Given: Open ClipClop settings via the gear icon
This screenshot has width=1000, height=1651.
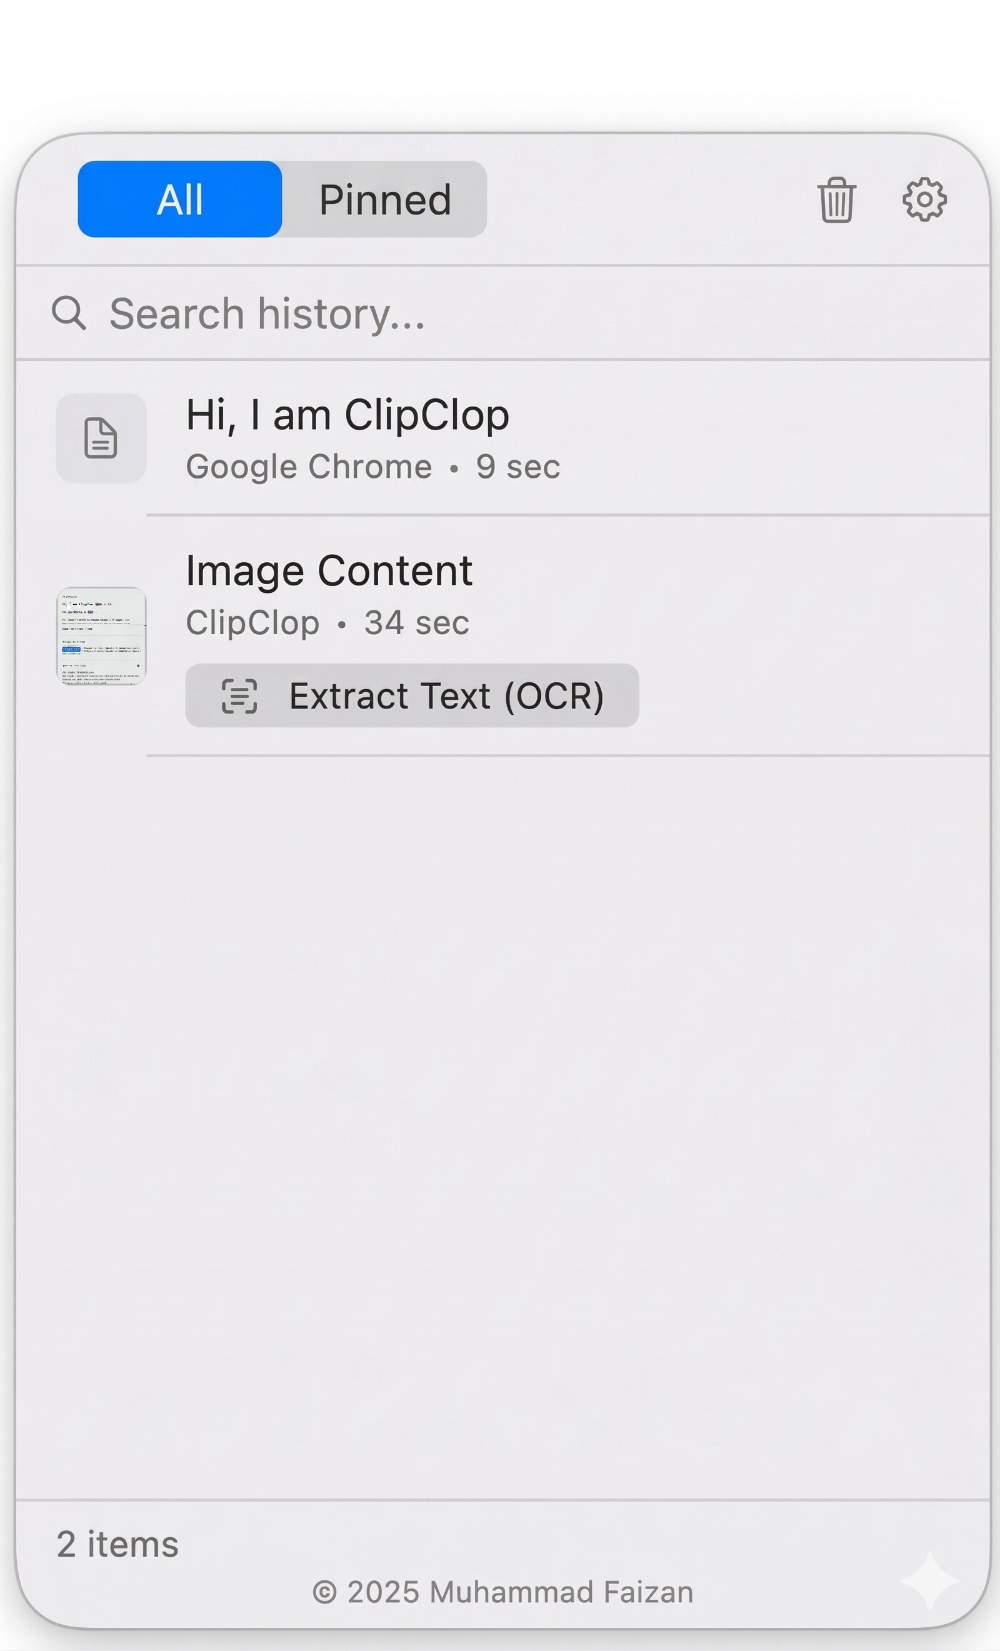Looking at the screenshot, I should [925, 199].
